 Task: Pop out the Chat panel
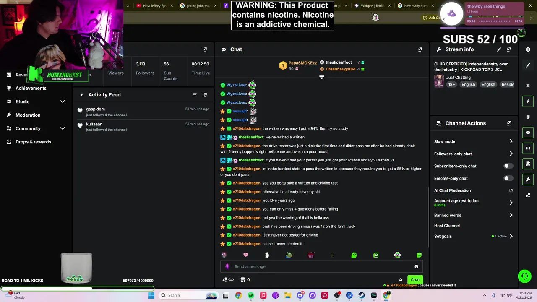click(420, 49)
